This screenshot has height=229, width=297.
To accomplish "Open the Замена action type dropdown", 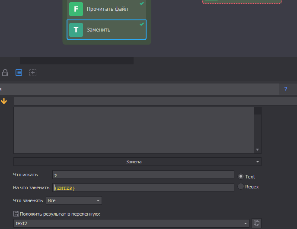I will 137,162.
